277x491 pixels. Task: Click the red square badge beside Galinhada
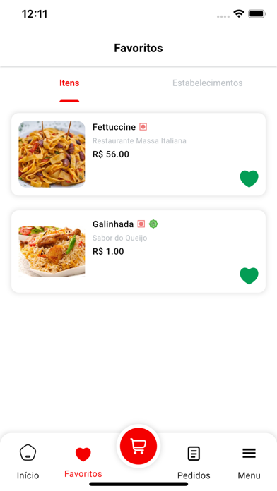coord(141,224)
